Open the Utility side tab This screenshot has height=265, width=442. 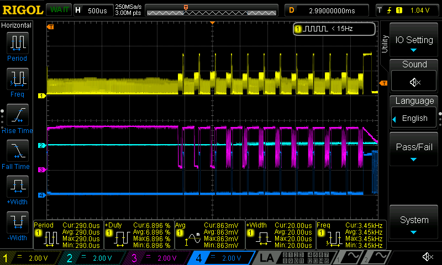(x=385, y=44)
